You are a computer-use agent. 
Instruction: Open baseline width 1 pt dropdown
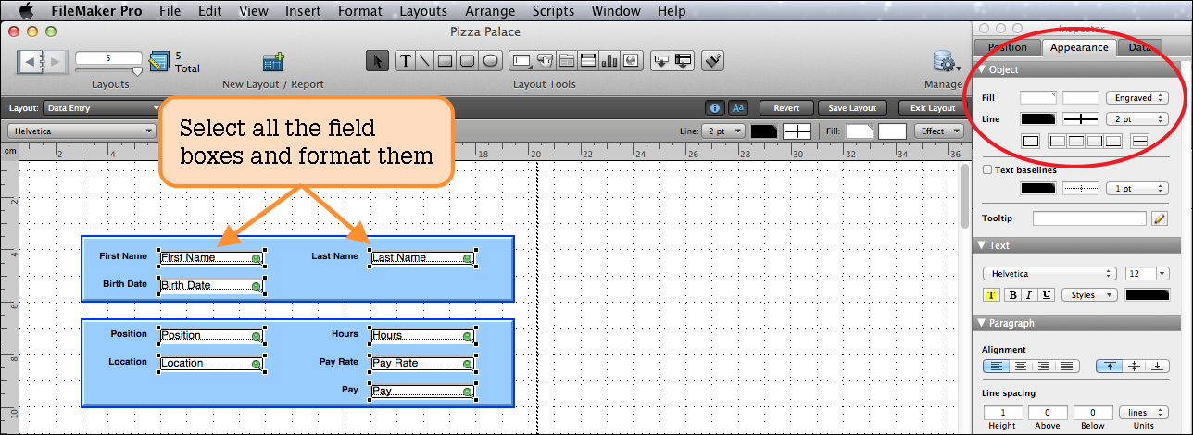(x=1137, y=189)
